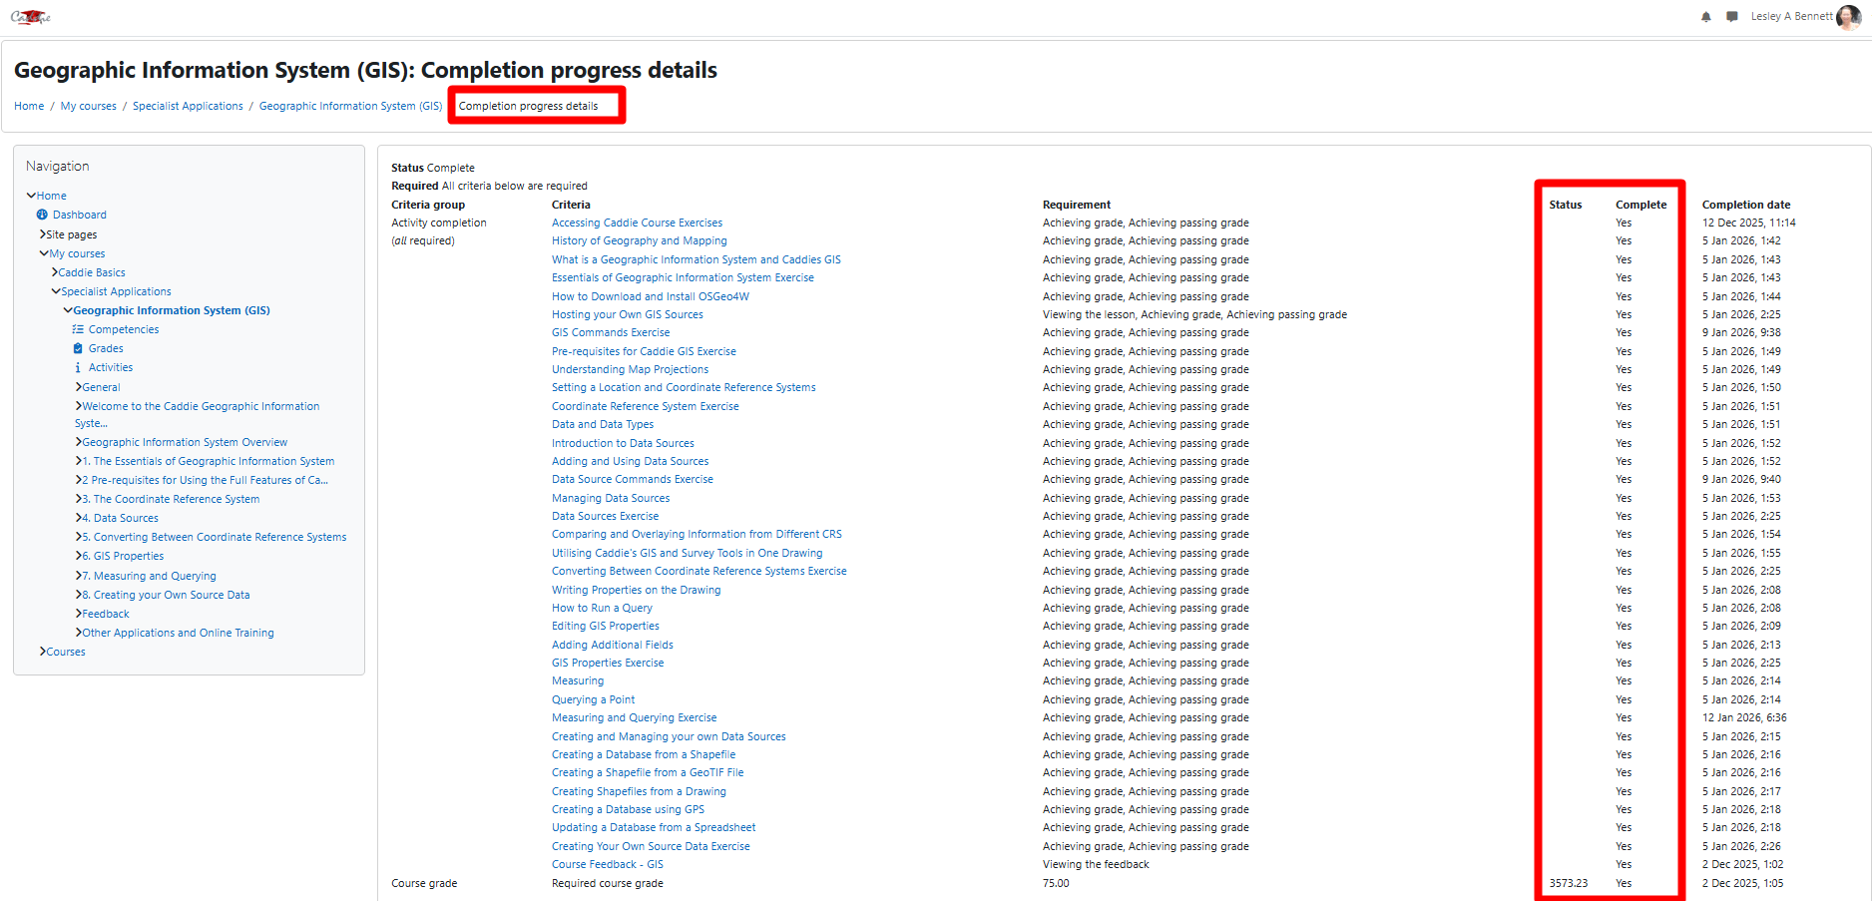
Task: Click the Grades clipboard icon
Action: coord(78,348)
